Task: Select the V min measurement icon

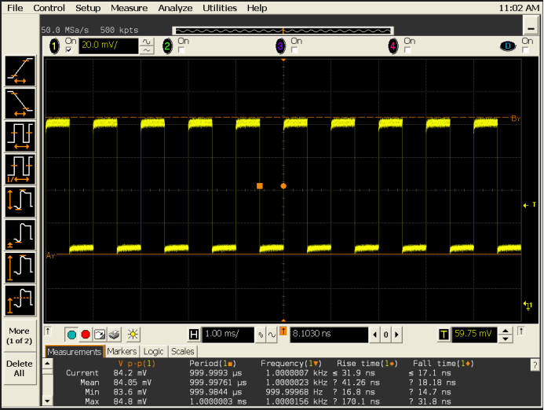Action: 20,235
